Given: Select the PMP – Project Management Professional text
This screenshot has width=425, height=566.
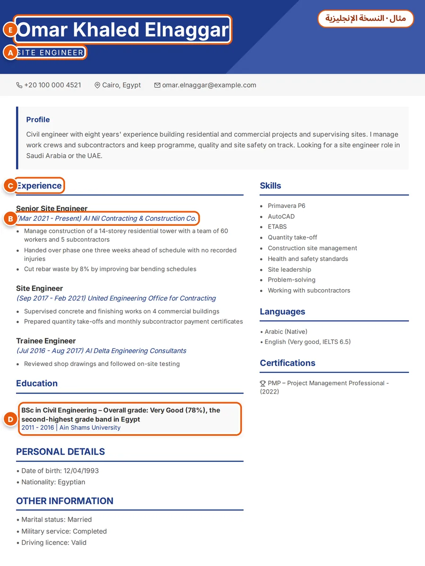Looking at the screenshot, I should [326, 383].
